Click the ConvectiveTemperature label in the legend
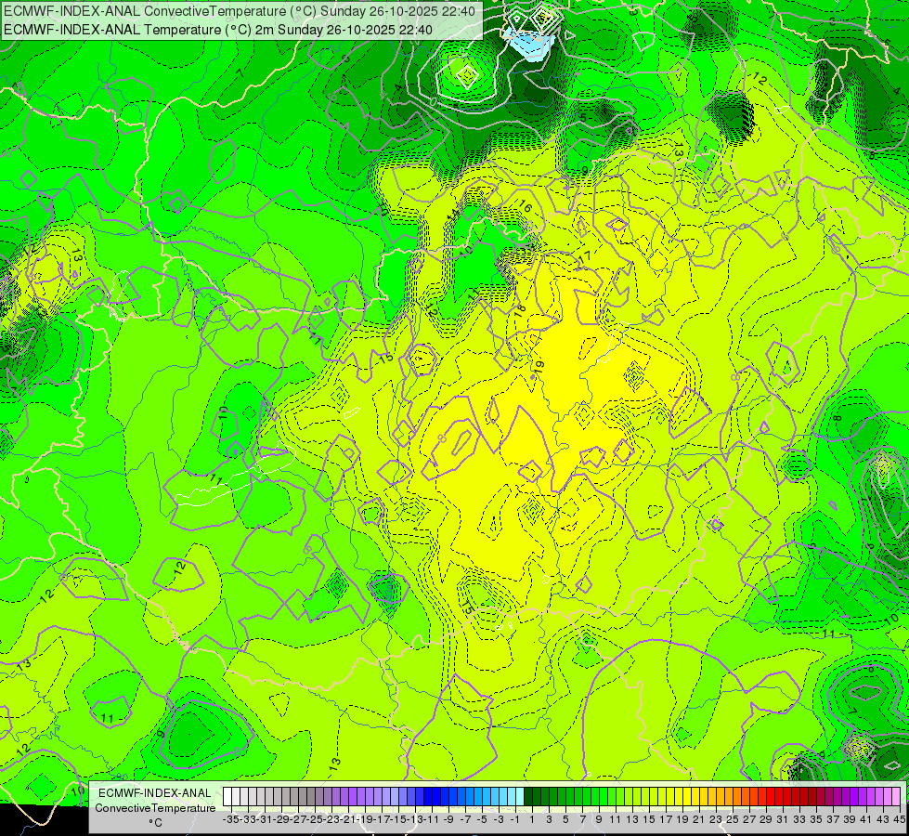Viewport: 909px width, 836px height. [155, 807]
